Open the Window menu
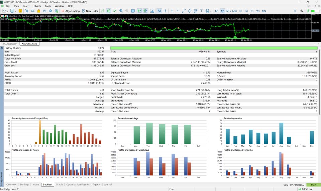321x191 pixels. click(59, 6)
